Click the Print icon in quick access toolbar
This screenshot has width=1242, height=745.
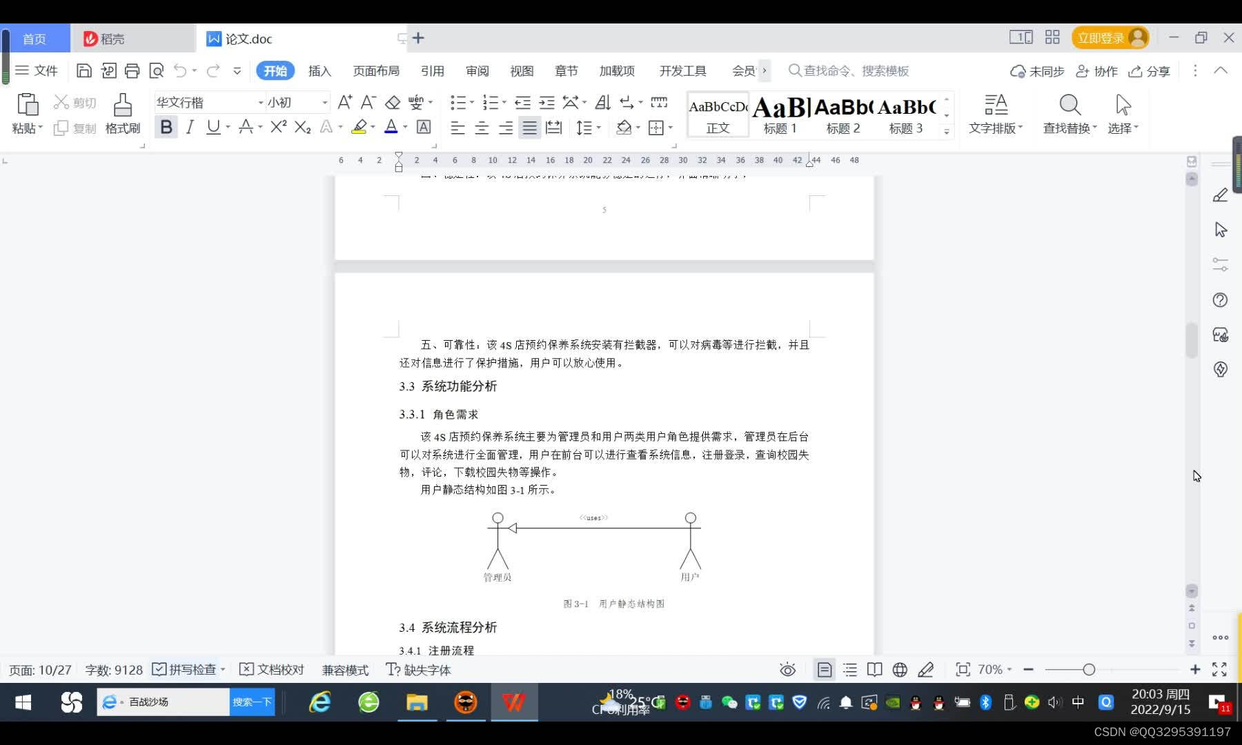tap(132, 70)
